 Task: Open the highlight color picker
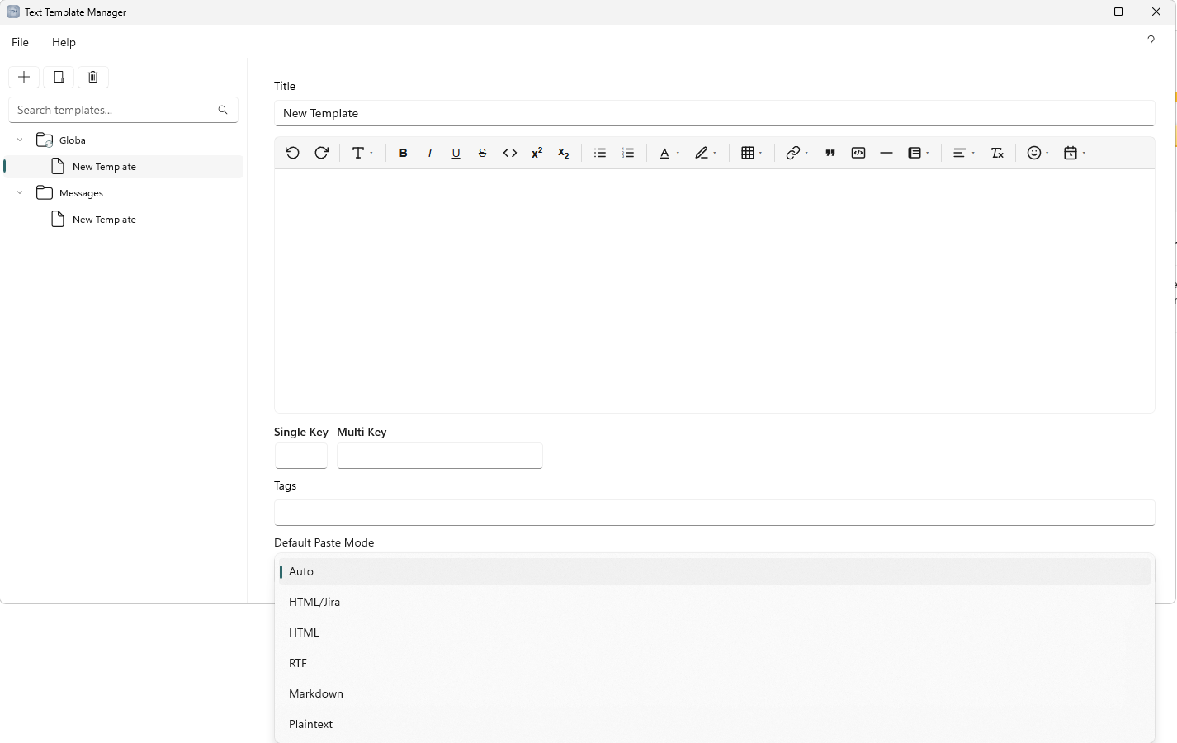706,153
